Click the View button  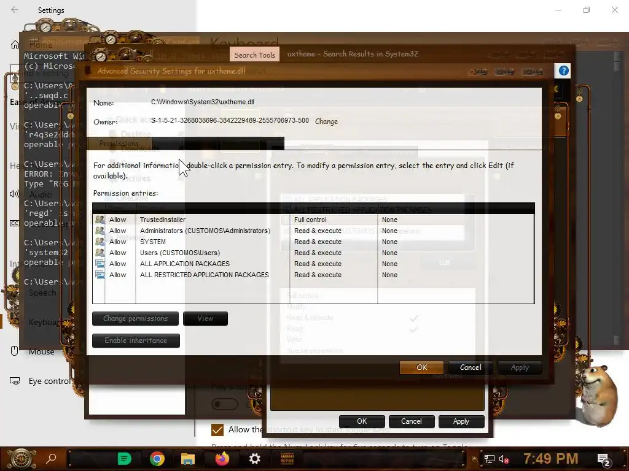[x=205, y=318]
